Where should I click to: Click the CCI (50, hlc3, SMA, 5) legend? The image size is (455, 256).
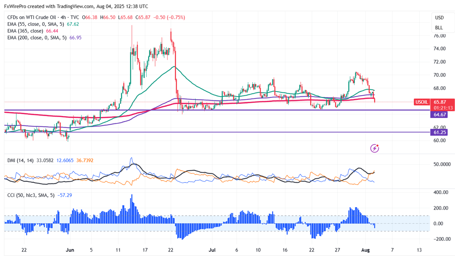coord(31,196)
